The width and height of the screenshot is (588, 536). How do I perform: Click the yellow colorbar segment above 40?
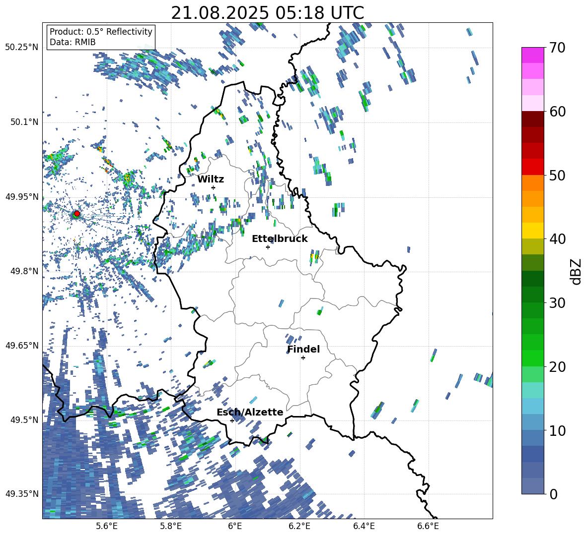pyautogui.click(x=532, y=231)
